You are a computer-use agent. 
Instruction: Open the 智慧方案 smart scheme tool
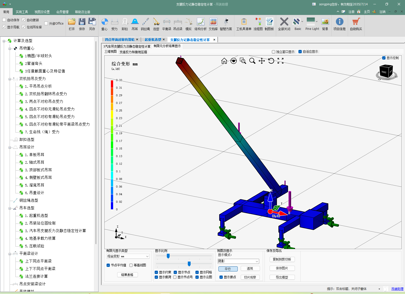point(226,24)
